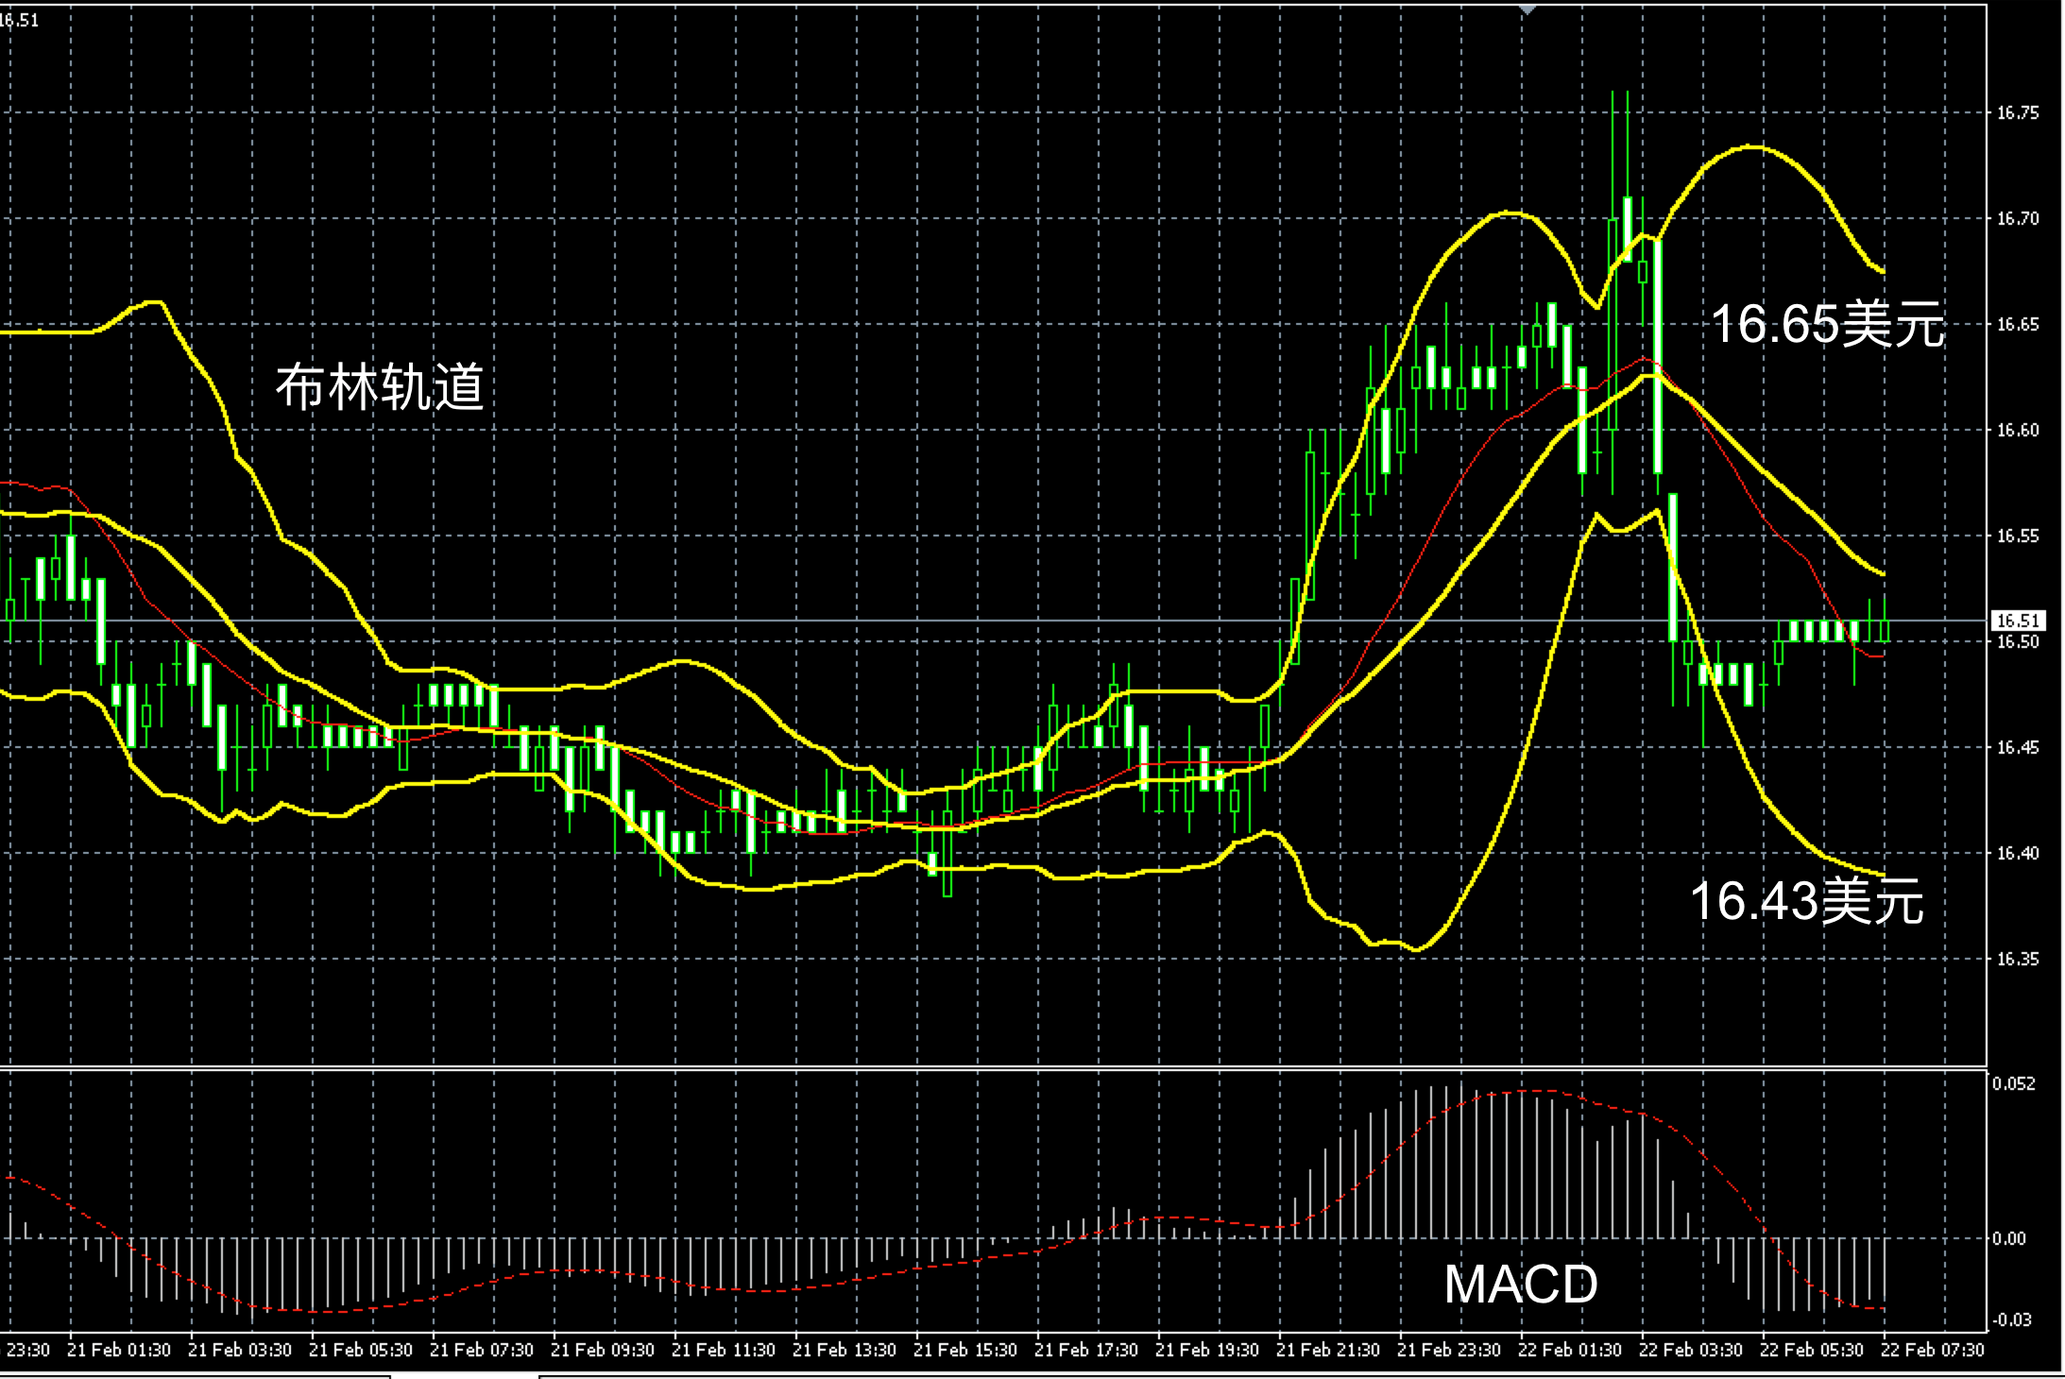Click 21 Feb 01:30 on time axis
This screenshot has height=1379, width=2065.
pos(119,1351)
